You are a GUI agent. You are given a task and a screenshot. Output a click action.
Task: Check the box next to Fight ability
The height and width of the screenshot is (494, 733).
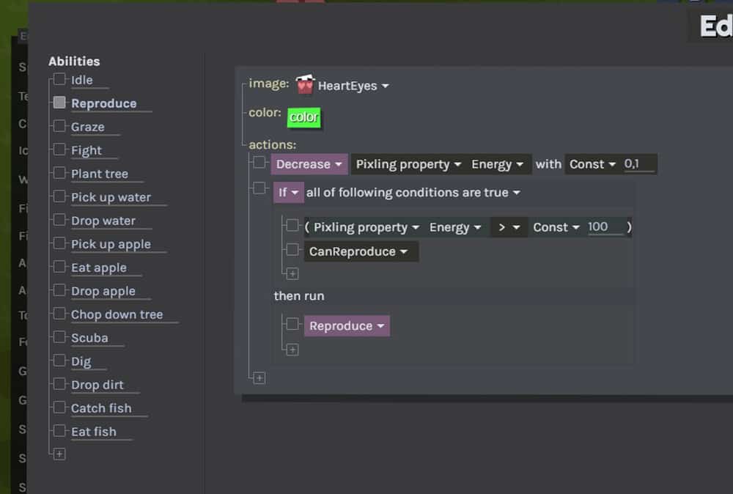click(x=59, y=150)
